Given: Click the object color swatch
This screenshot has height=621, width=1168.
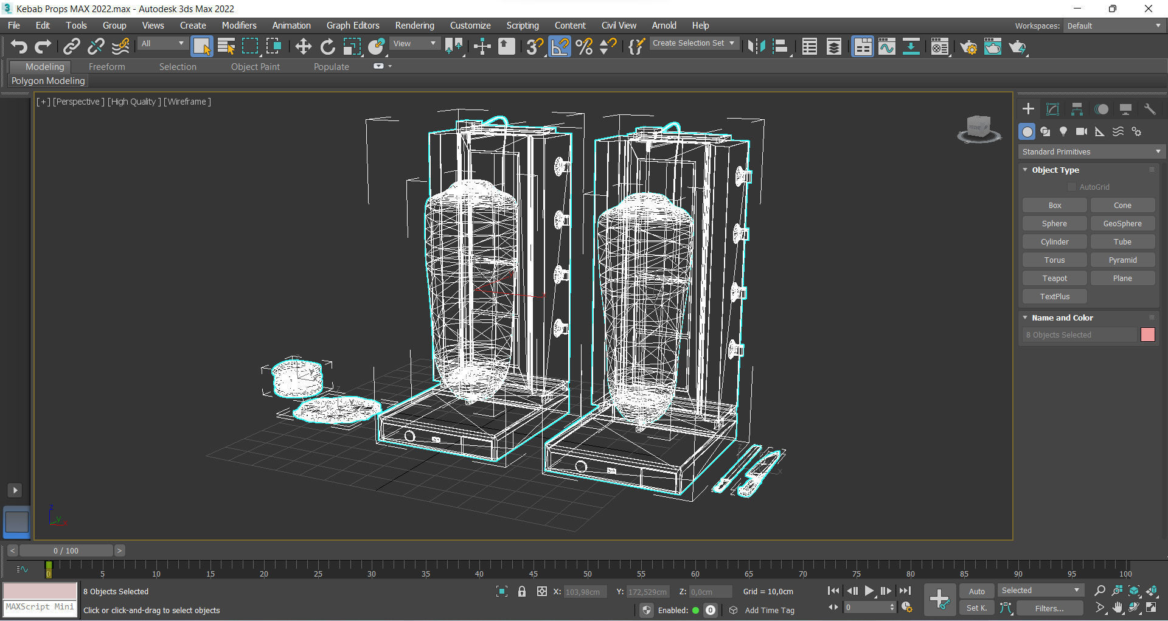Looking at the screenshot, I should click(1147, 335).
